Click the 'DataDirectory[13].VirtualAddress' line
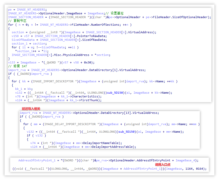219x180 pixels. coord(89,113)
